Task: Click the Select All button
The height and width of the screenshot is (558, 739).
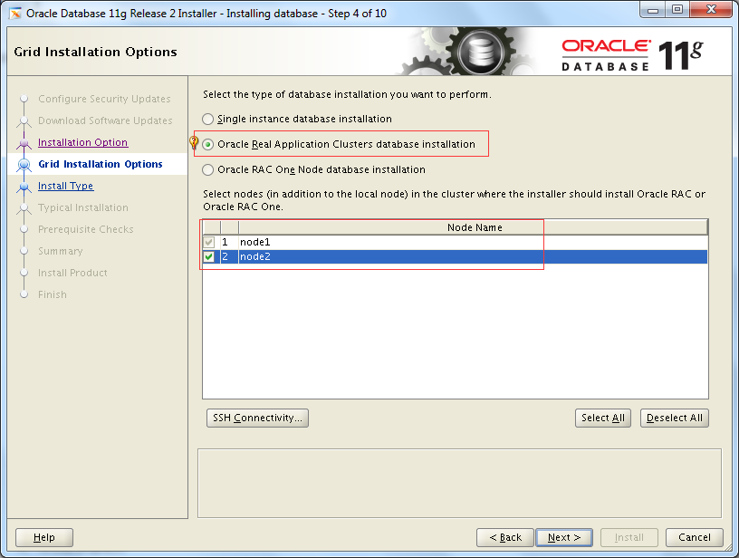Action: (x=603, y=418)
